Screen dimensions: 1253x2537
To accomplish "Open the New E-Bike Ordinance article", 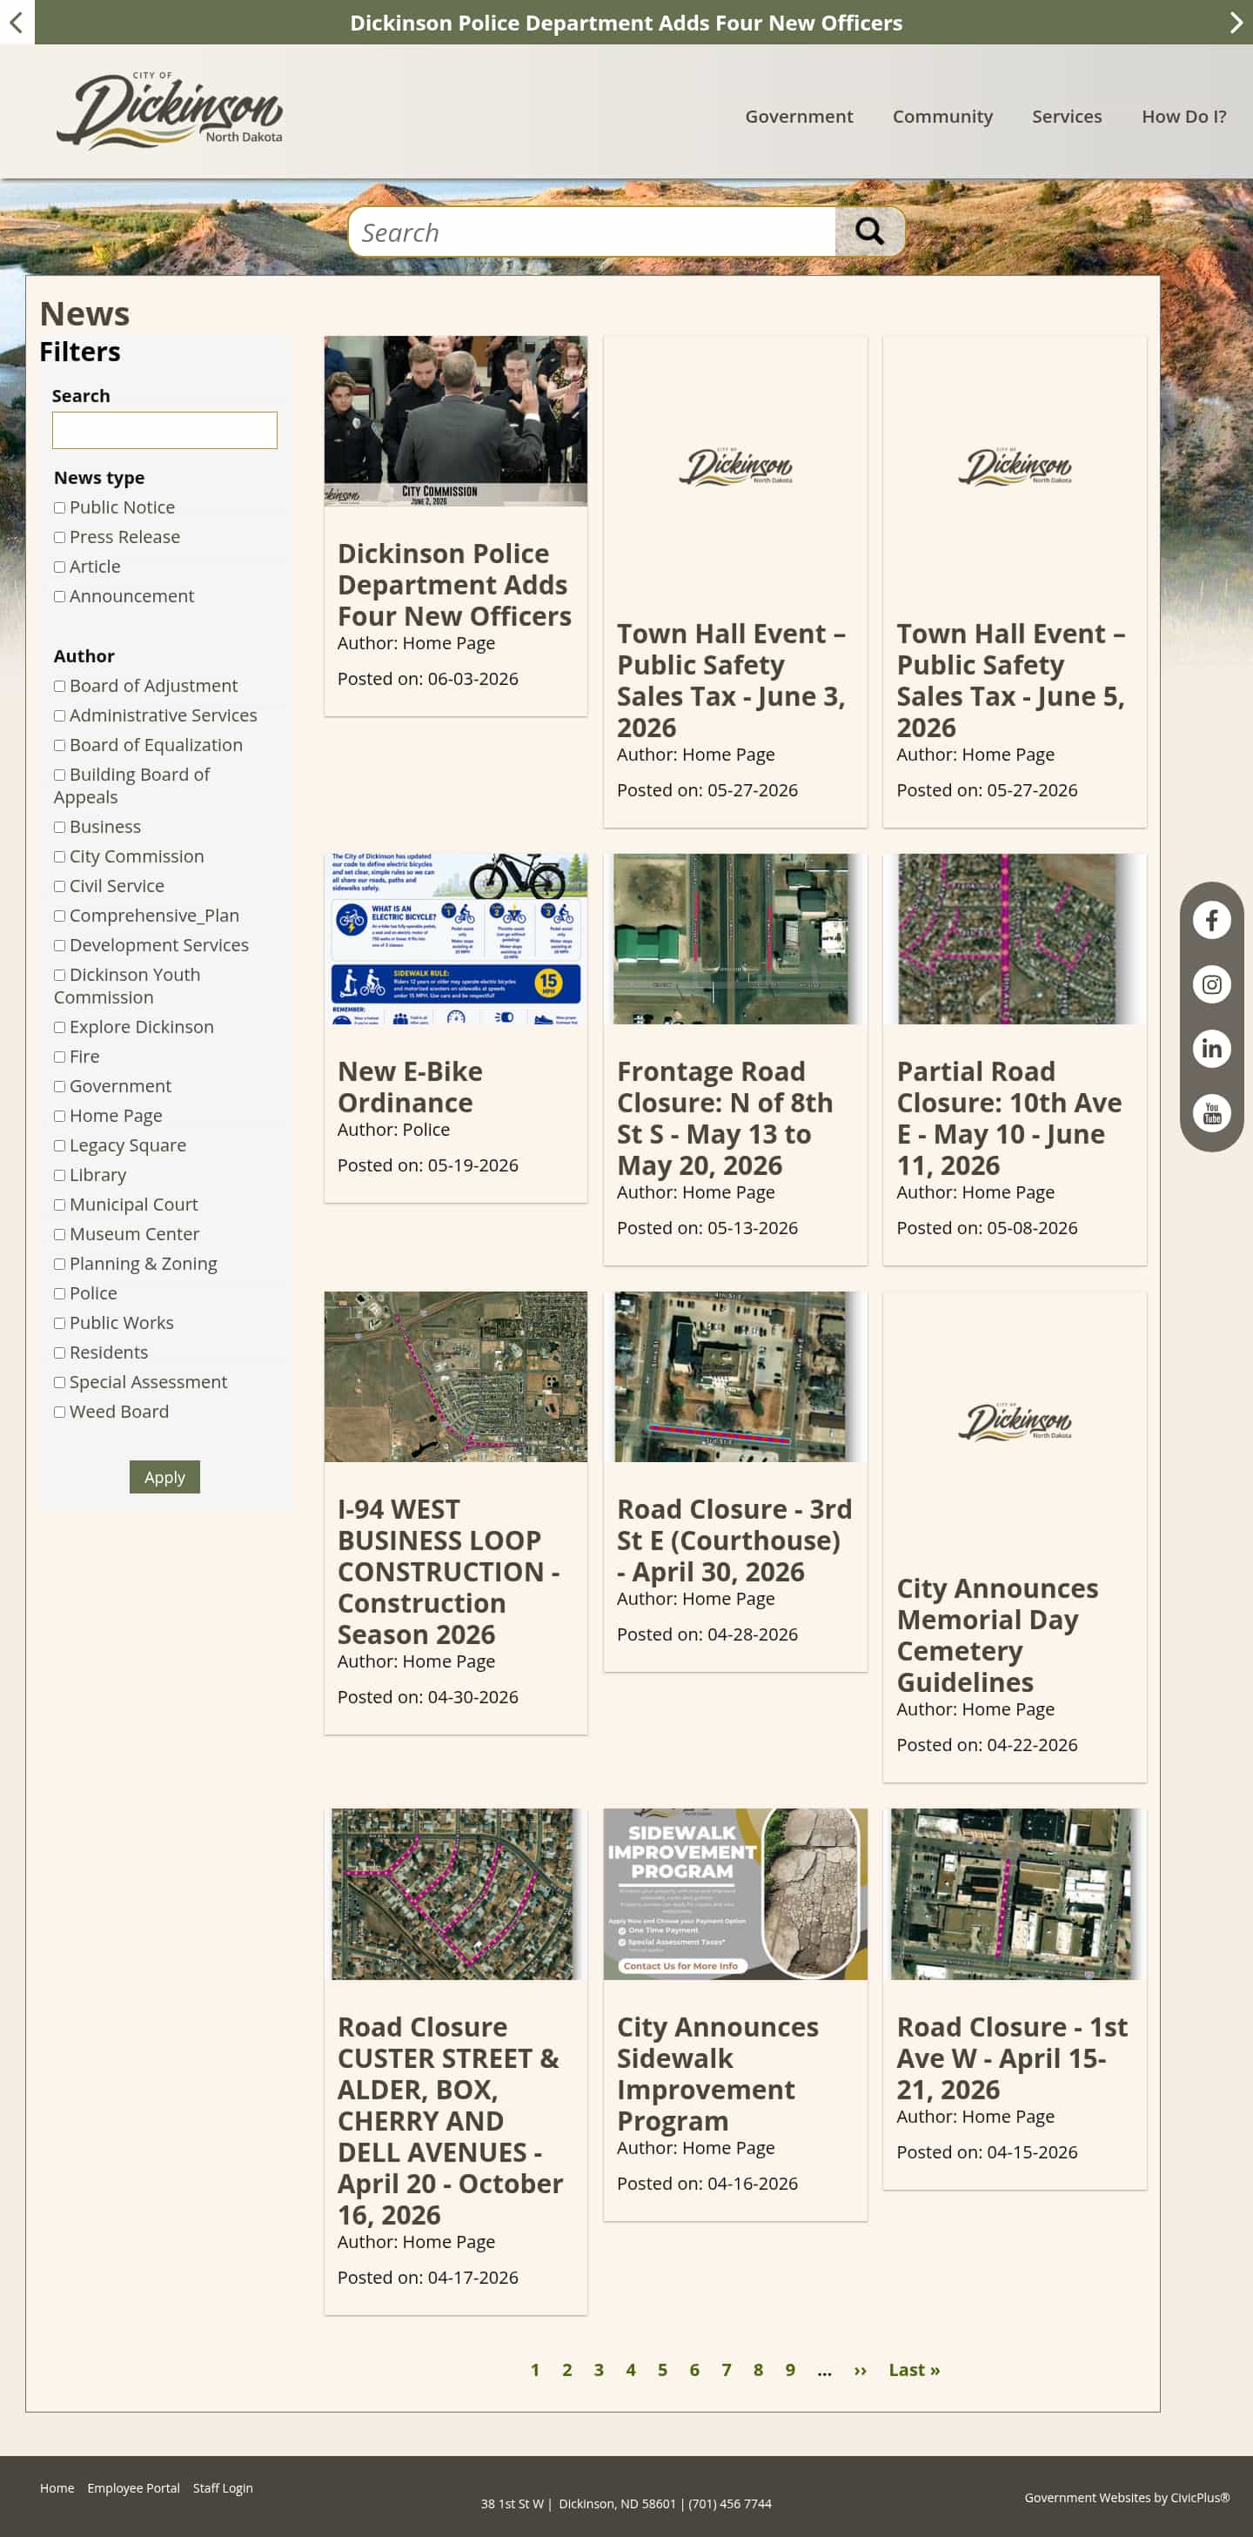I will (410, 1086).
